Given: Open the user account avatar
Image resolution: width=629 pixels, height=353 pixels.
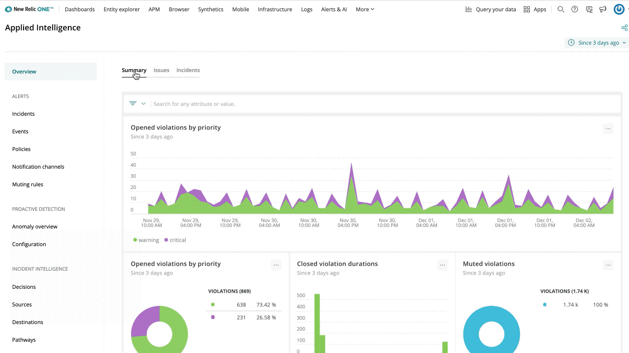Looking at the screenshot, I should tap(619, 9).
